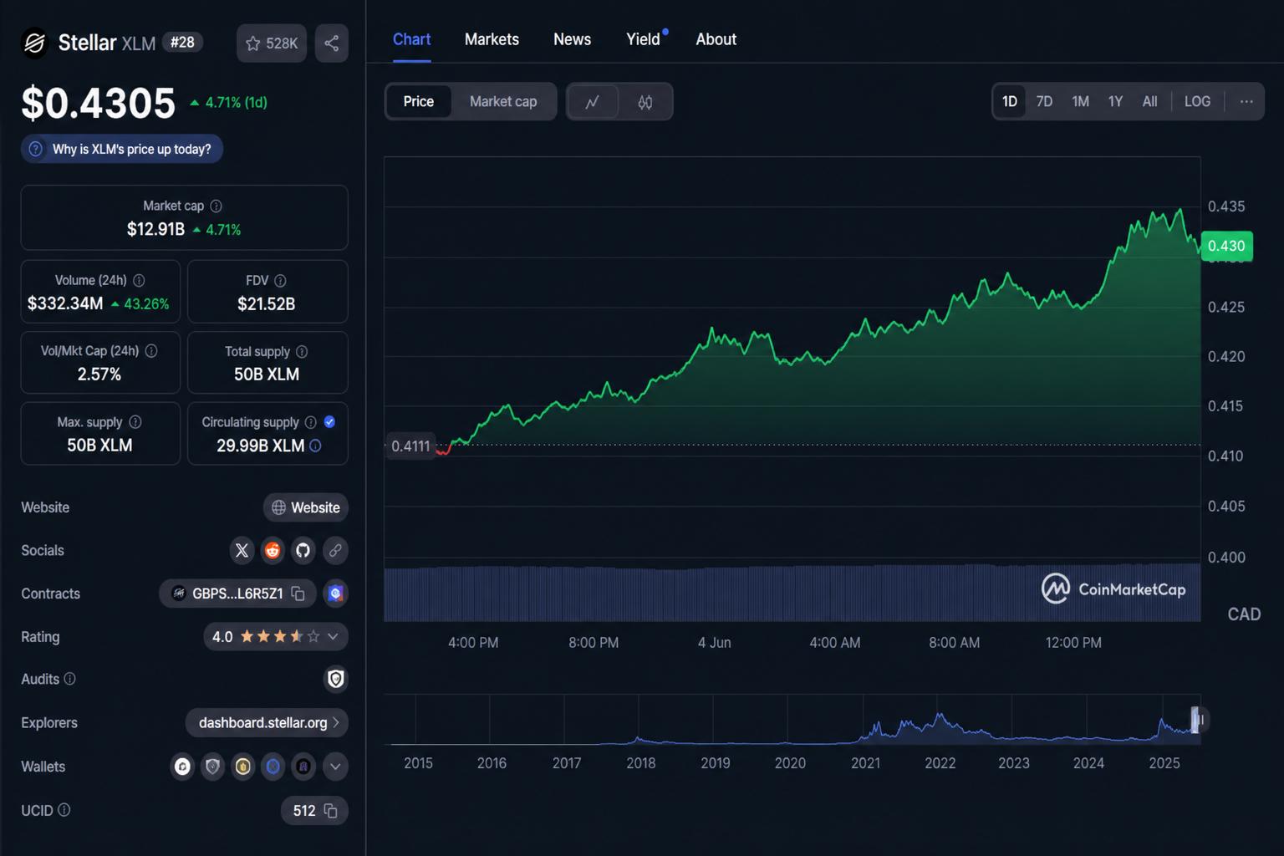Open the blue ring wallet icon
This screenshot has width=1284, height=856.
(273, 766)
